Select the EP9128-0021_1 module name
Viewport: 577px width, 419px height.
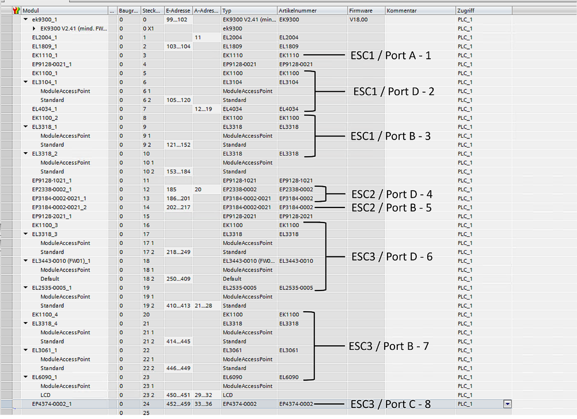coord(52,64)
